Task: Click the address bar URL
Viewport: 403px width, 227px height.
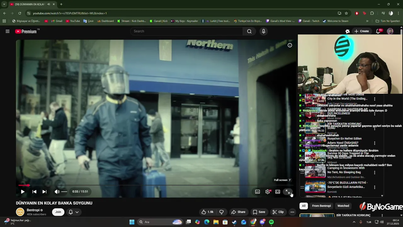Action: point(70,13)
